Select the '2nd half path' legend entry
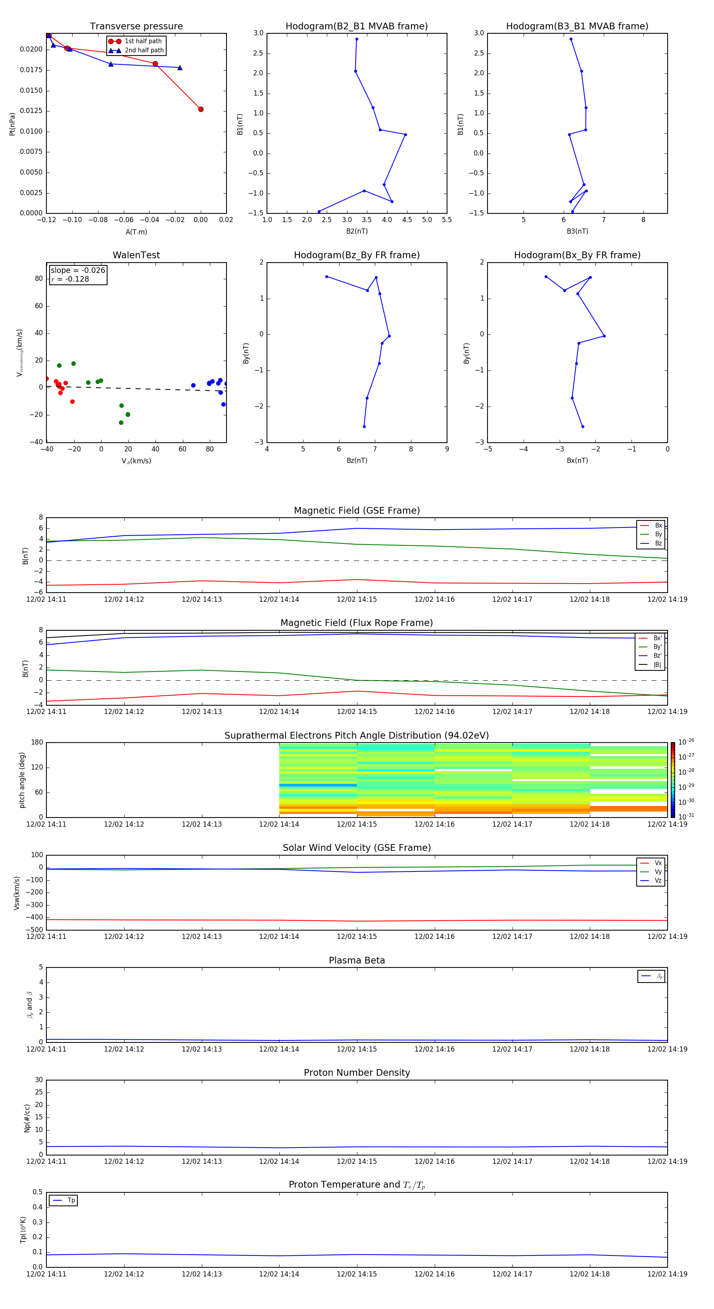The image size is (714, 1309). [x=136, y=50]
